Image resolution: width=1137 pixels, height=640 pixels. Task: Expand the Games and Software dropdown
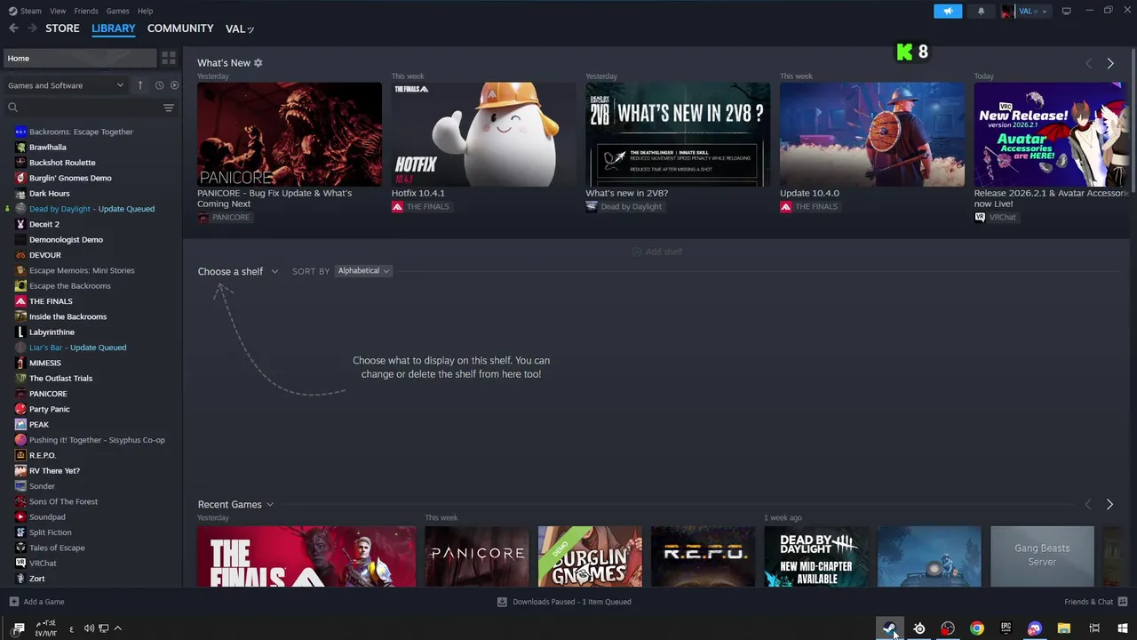(66, 85)
